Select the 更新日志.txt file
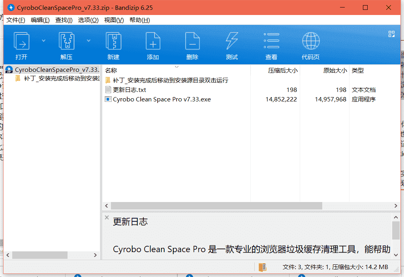The image size is (404, 277). coord(129,90)
